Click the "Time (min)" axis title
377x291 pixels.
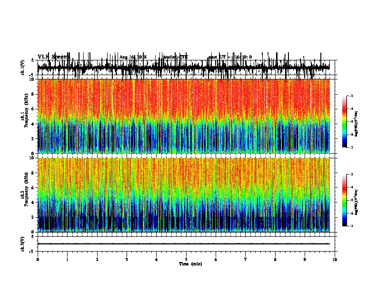pyautogui.click(x=190, y=264)
